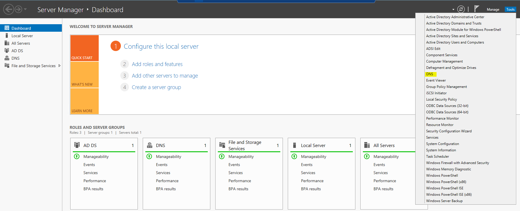This screenshot has height=211, width=520.
Task: Click the All Servers sidebar icon
Action: (x=7, y=43)
